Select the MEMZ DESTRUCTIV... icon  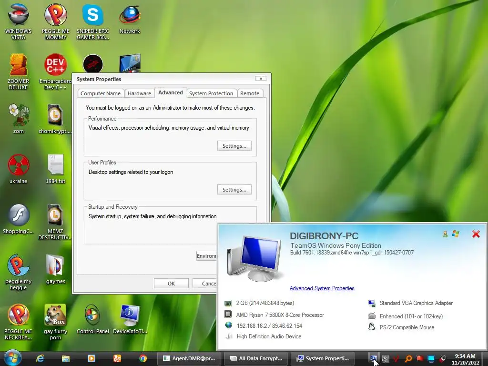click(x=55, y=222)
